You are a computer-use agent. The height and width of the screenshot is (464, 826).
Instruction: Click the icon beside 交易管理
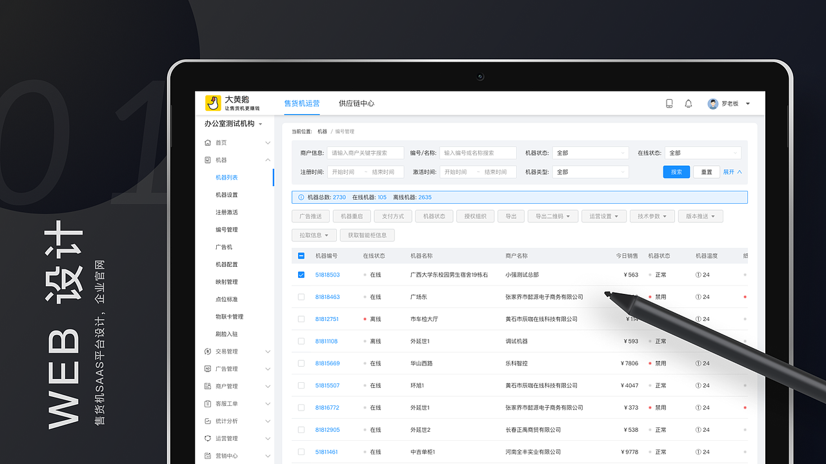(208, 351)
